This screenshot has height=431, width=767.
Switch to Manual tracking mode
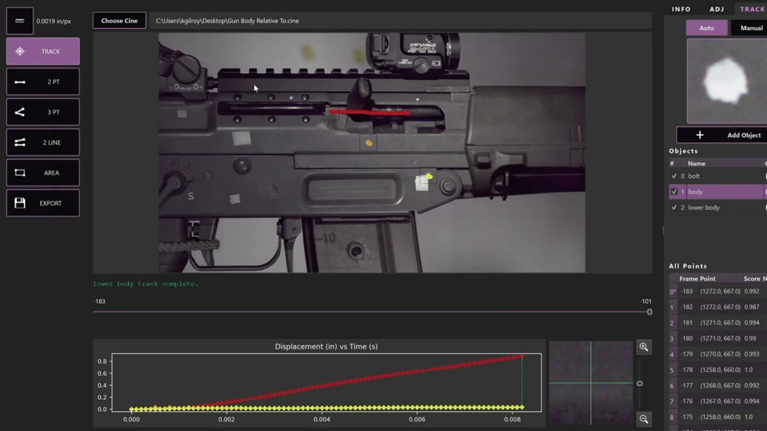pos(750,28)
